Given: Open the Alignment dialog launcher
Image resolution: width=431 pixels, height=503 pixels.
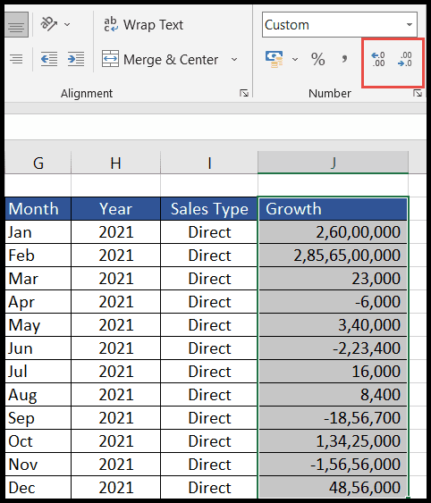Looking at the screenshot, I should [244, 93].
